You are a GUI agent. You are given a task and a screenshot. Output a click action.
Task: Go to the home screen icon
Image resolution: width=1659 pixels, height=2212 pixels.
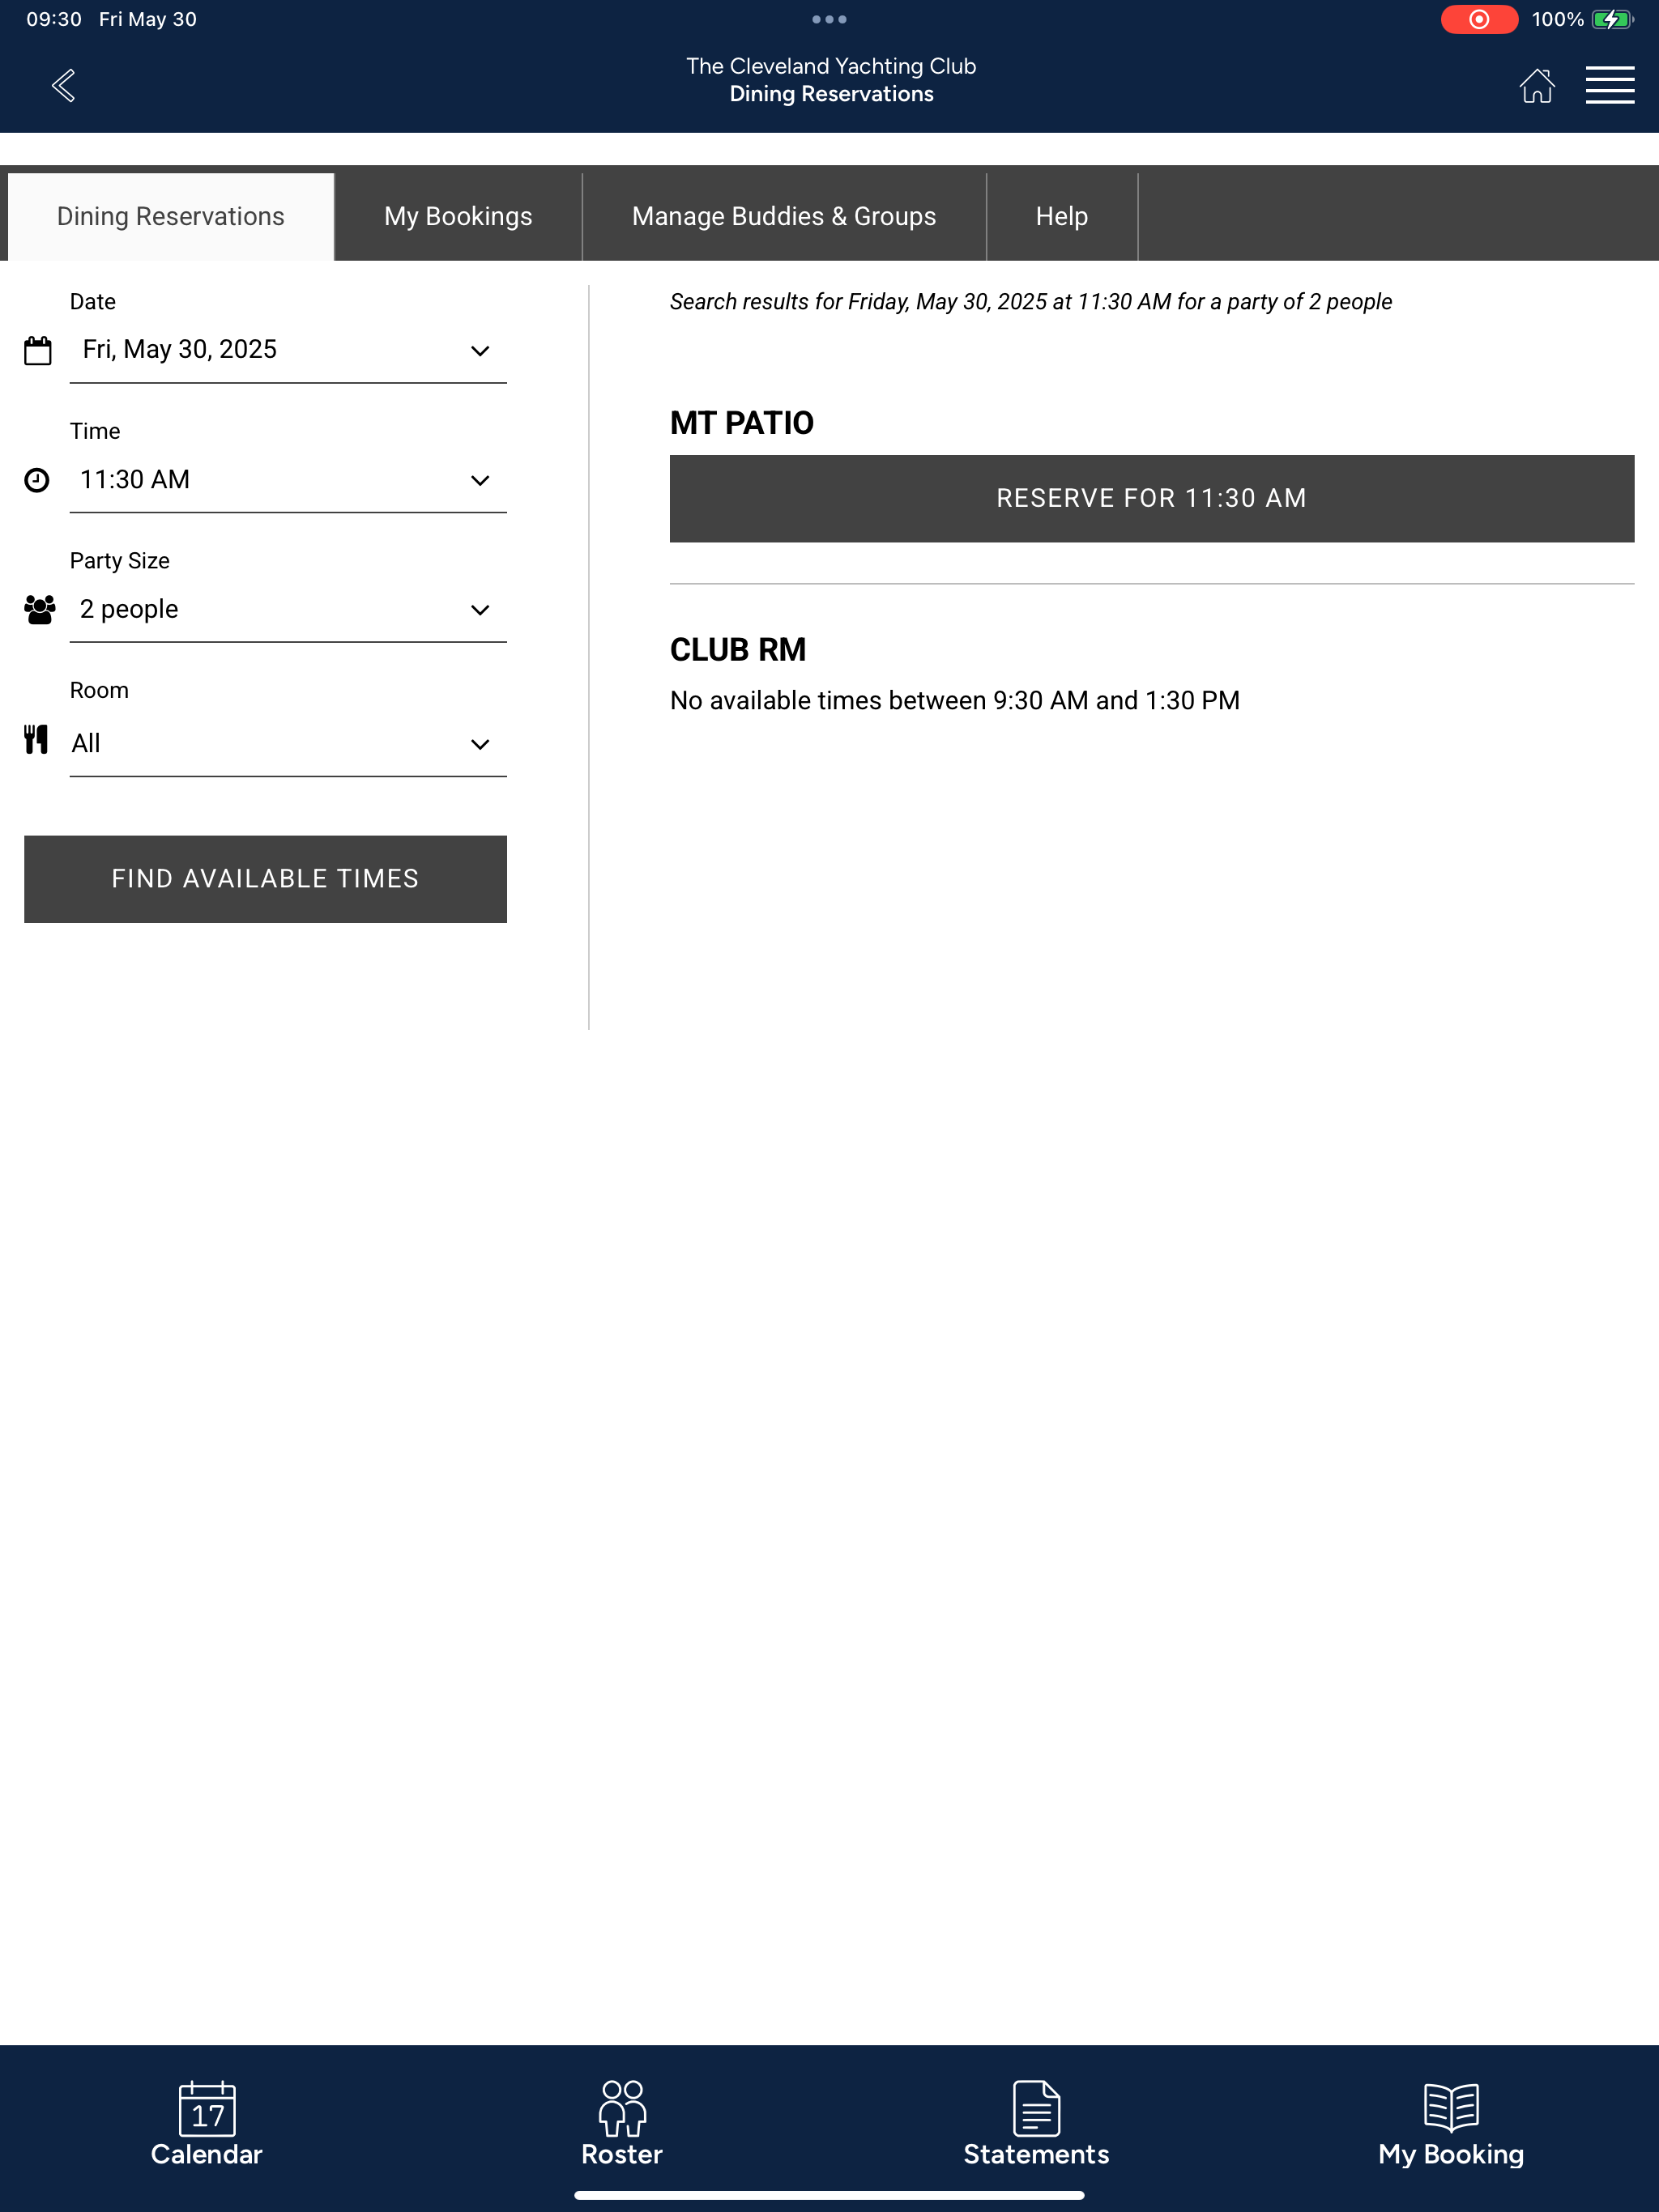point(1536,85)
